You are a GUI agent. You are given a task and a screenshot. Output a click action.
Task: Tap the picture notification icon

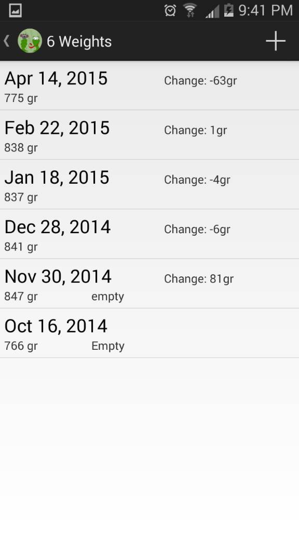pos(15,10)
